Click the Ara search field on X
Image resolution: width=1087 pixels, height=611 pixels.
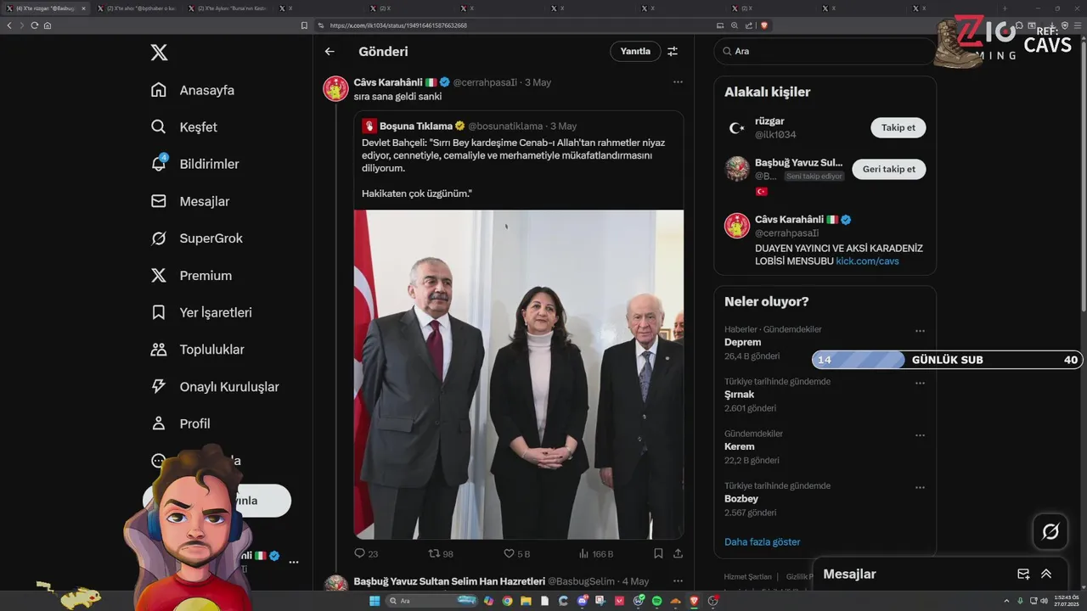tap(824, 51)
